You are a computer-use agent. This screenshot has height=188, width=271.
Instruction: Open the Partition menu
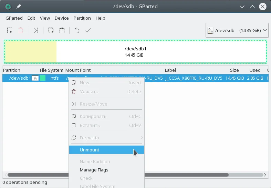82,18
